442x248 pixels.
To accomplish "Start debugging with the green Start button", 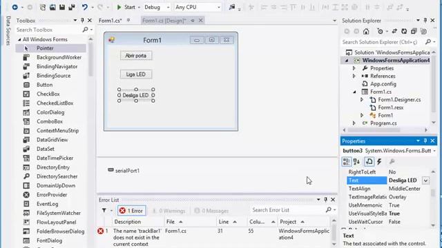I will tap(126, 7).
